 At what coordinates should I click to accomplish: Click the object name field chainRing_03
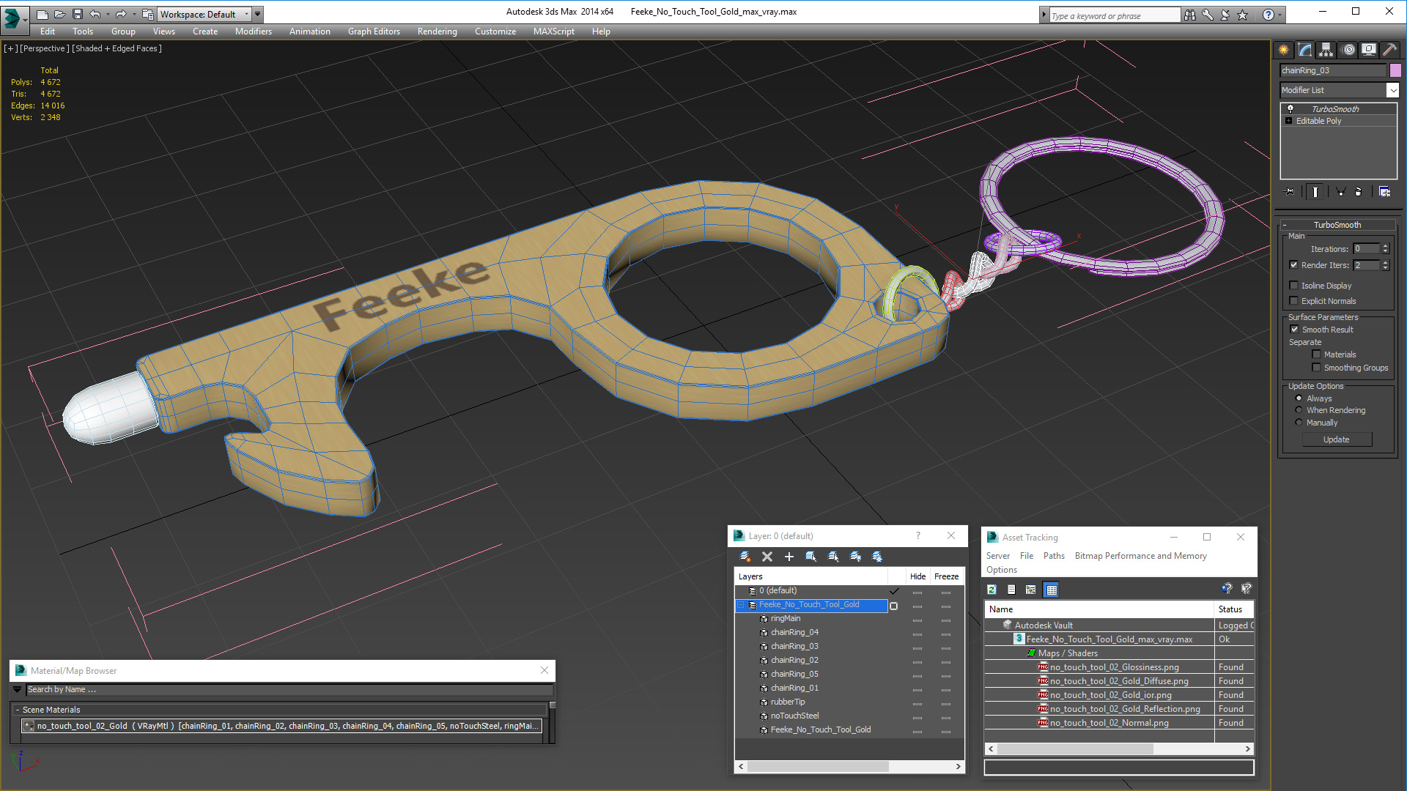[1333, 70]
